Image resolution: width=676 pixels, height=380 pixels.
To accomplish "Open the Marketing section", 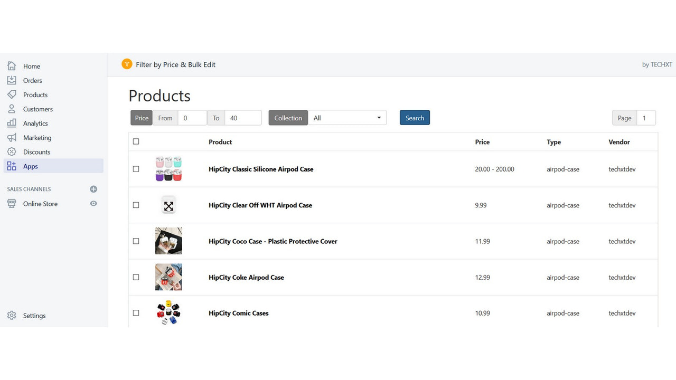I will [x=36, y=137].
